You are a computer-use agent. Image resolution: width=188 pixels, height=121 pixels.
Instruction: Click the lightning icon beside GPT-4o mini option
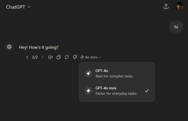88,91
